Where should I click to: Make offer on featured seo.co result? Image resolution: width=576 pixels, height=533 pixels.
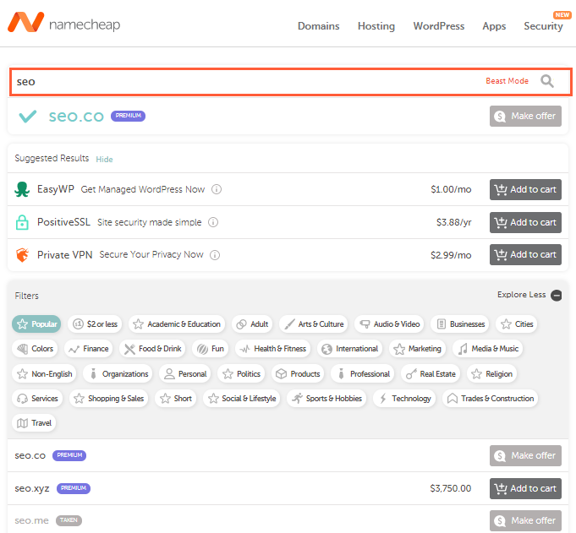pos(525,116)
